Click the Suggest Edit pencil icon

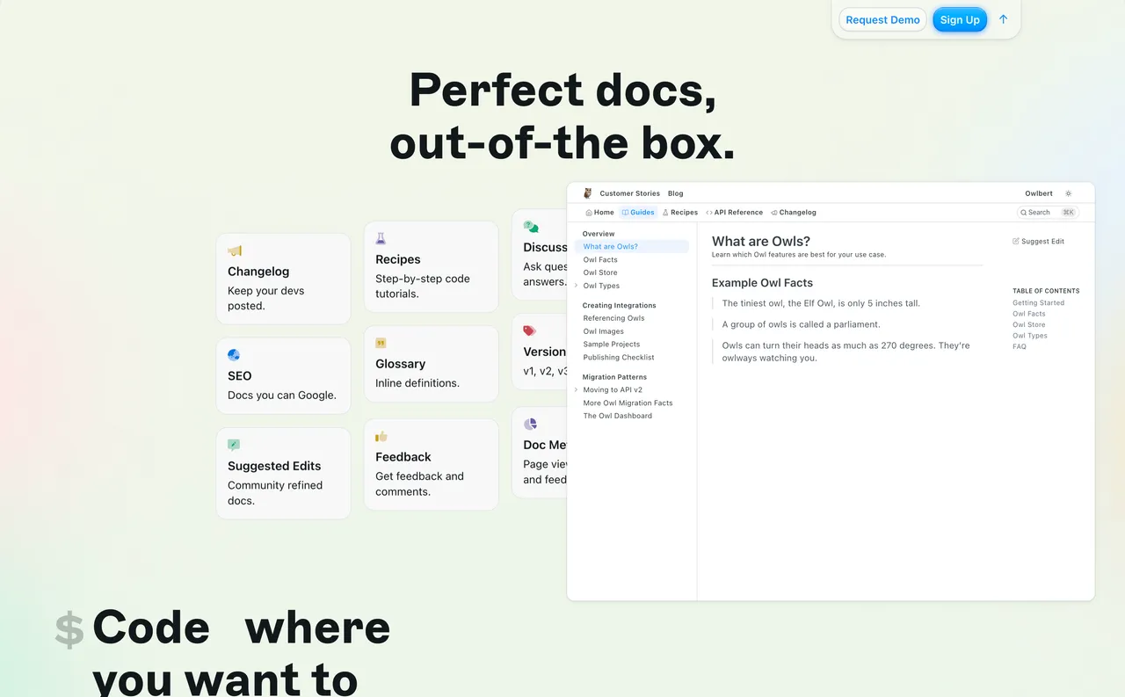click(x=1015, y=241)
